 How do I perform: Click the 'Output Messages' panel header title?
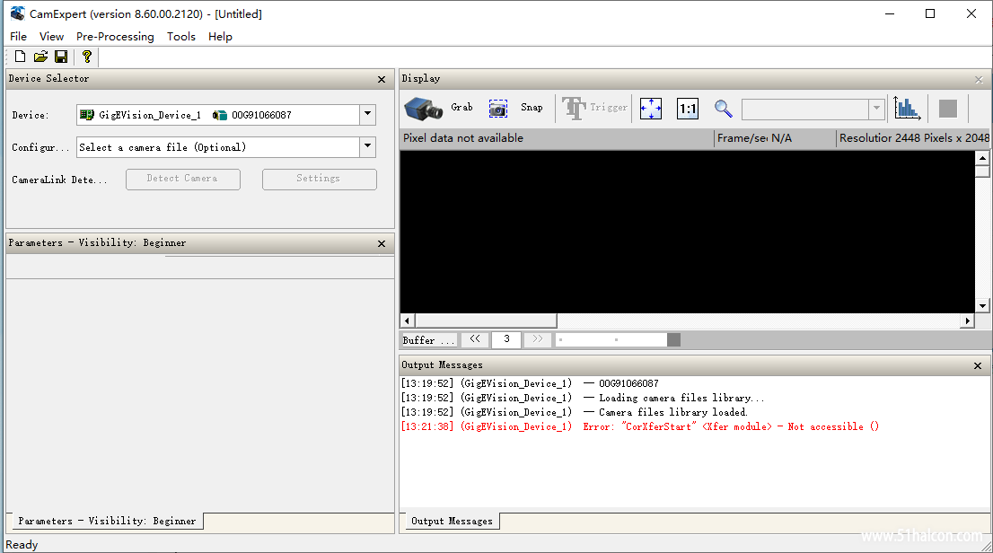pyautogui.click(x=442, y=364)
